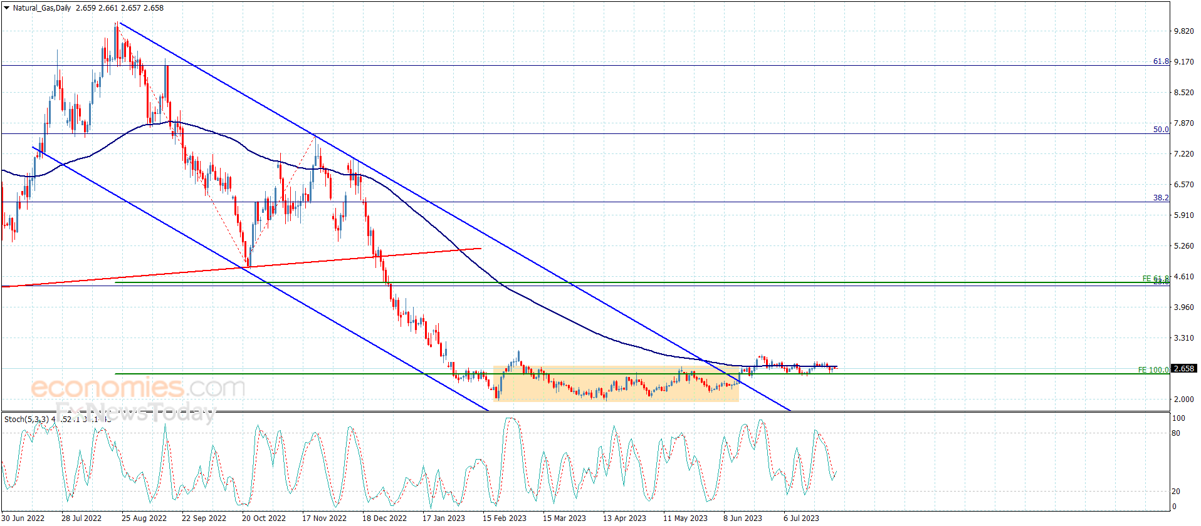Viewport: 1201px width, 526px height.
Task: Select the FE 61.8 expansion label
Action: tap(1155, 279)
